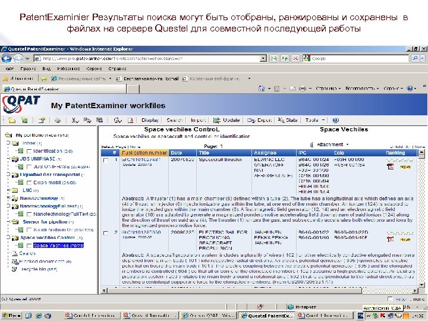The height and width of the screenshot is (321, 428).
Task: Click the copy selected documents toolbar icon
Action: [87, 120]
